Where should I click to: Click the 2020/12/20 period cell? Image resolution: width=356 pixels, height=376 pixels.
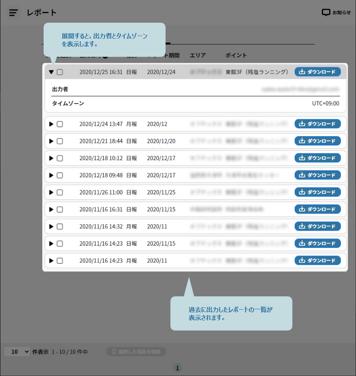(161, 141)
